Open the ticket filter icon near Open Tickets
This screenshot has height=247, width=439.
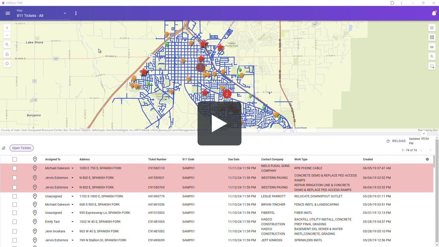click(4, 148)
